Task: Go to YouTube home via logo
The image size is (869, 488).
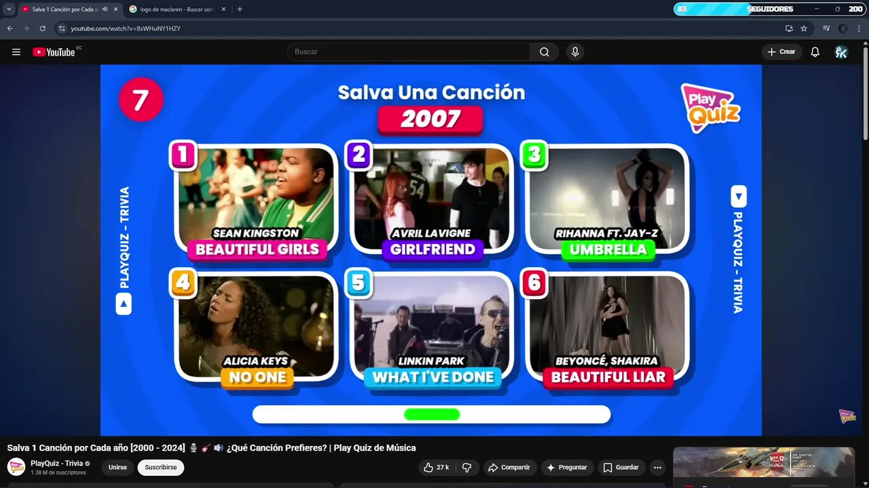Action: pyautogui.click(x=54, y=52)
